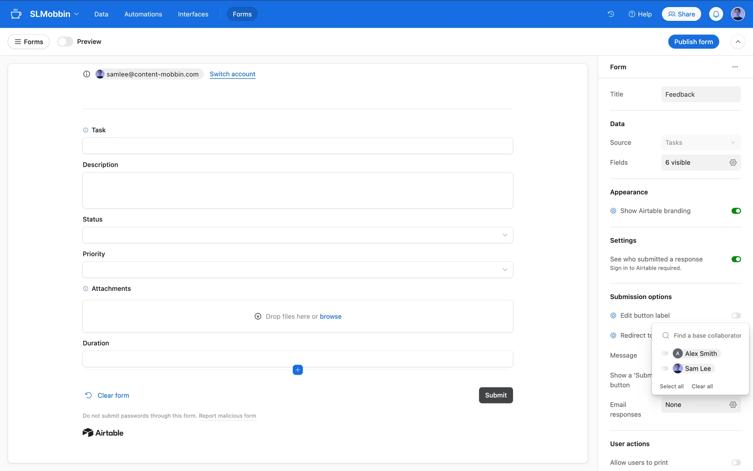753x471 pixels.
Task: Turn off See who submitted a response
Action: 736,259
